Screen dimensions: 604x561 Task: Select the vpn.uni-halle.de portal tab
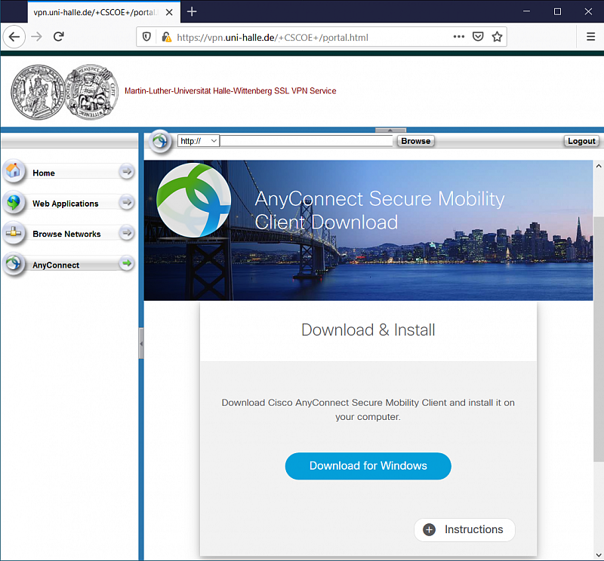pos(104,12)
